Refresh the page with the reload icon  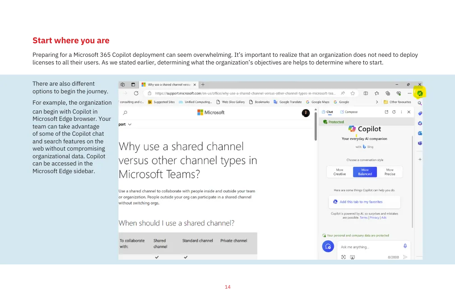[136, 93]
